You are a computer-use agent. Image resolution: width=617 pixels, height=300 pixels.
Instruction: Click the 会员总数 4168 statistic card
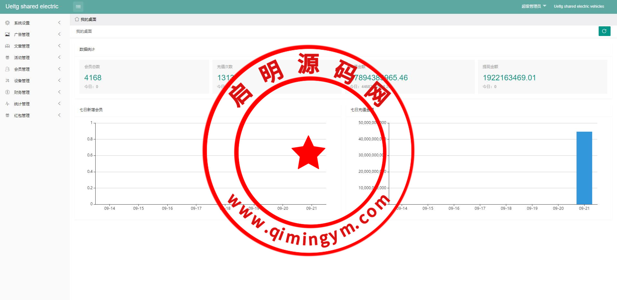click(144, 76)
